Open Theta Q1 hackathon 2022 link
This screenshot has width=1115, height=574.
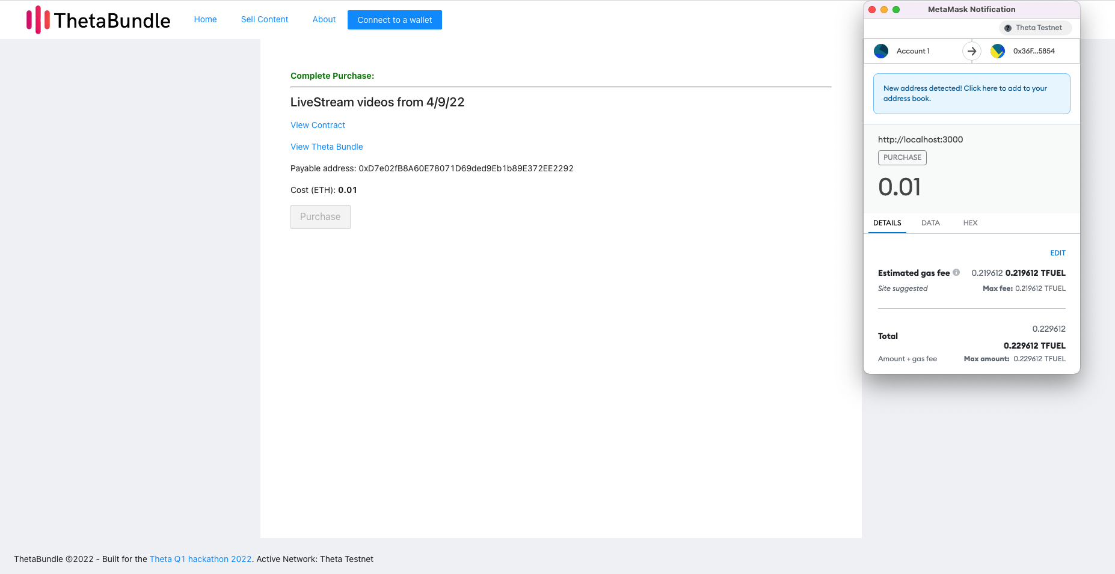point(201,559)
